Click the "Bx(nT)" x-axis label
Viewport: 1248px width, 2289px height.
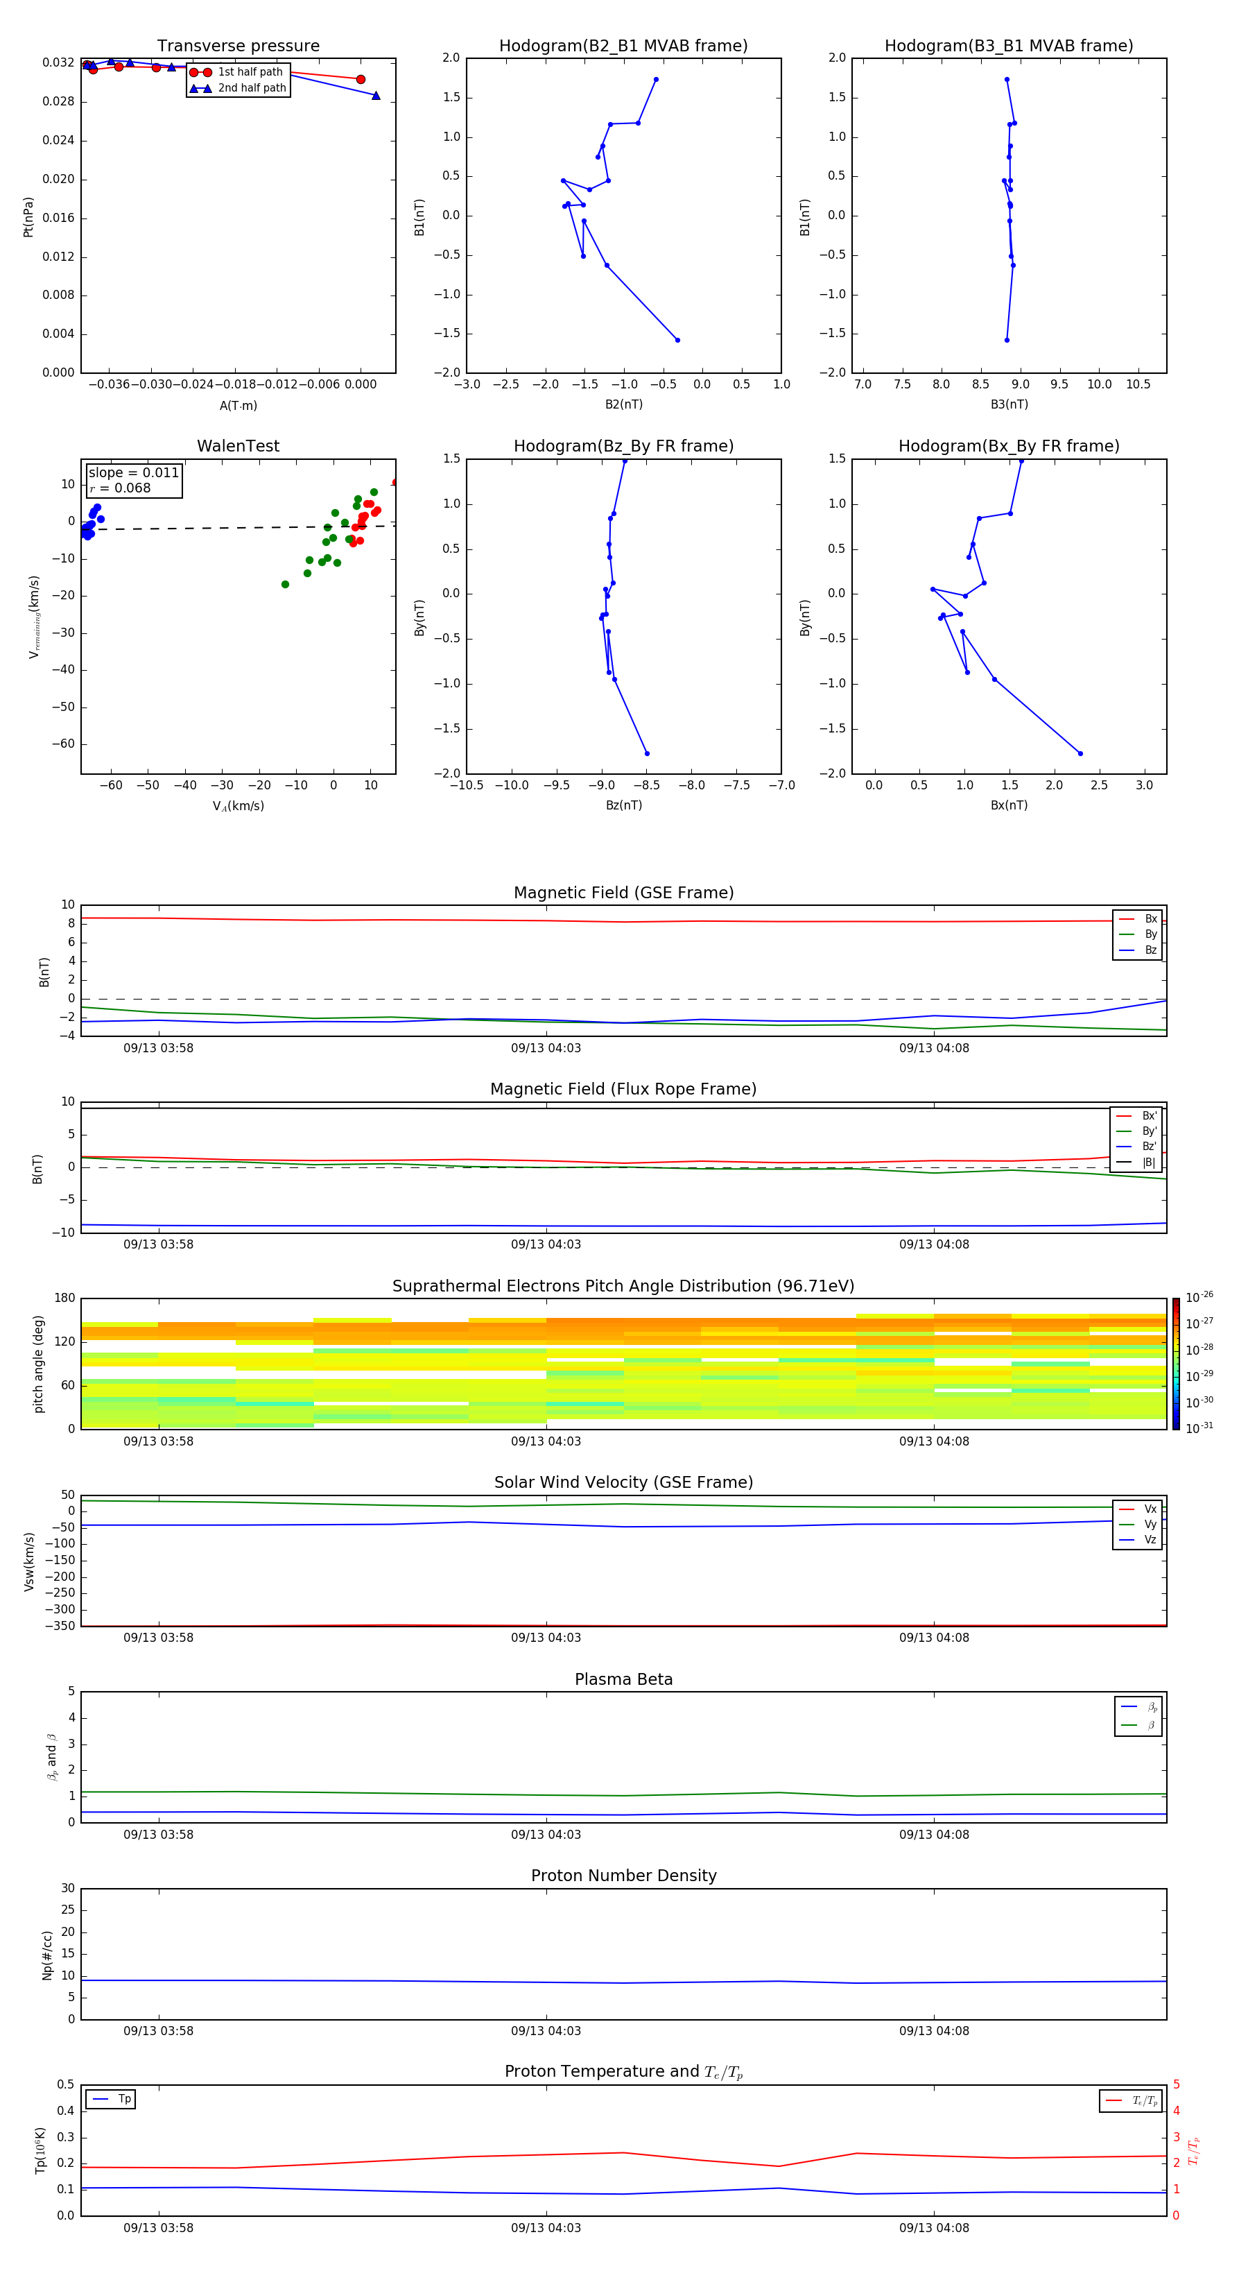pyautogui.click(x=1009, y=806)
